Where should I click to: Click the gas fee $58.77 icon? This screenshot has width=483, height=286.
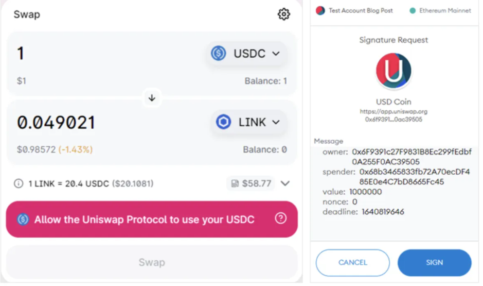point(235,183)
